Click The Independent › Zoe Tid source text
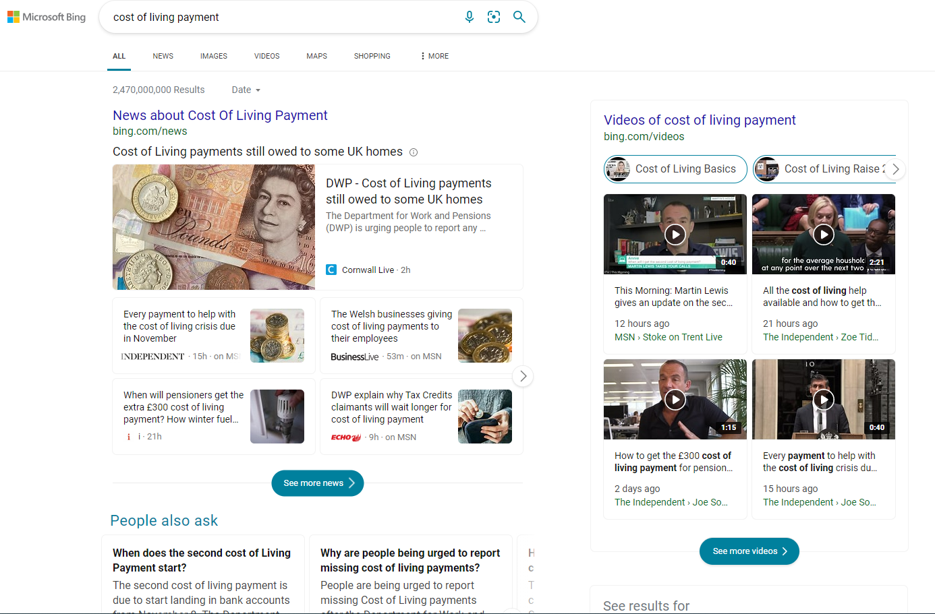Viewport: 935px width, 614px height. (x=820, y=337)
